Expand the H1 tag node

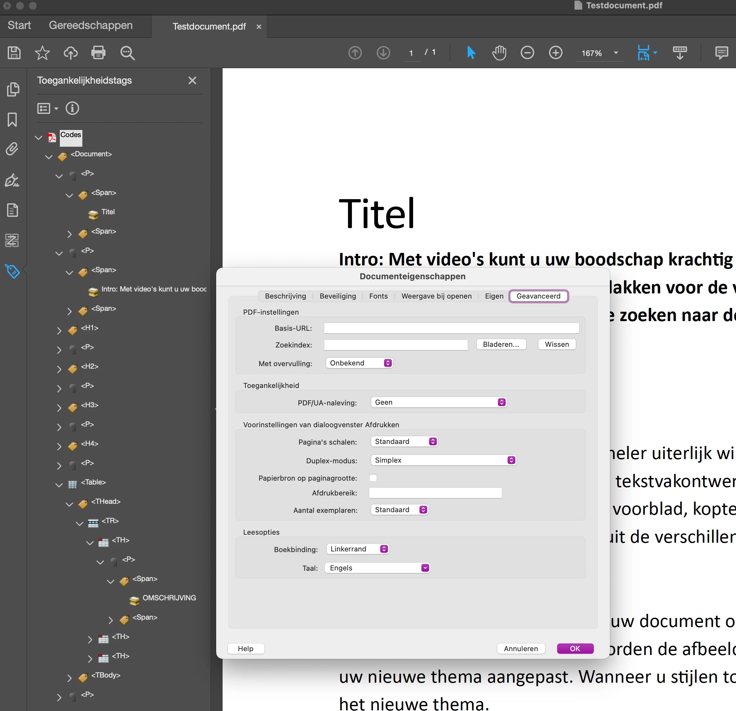[x=59, y=330]
